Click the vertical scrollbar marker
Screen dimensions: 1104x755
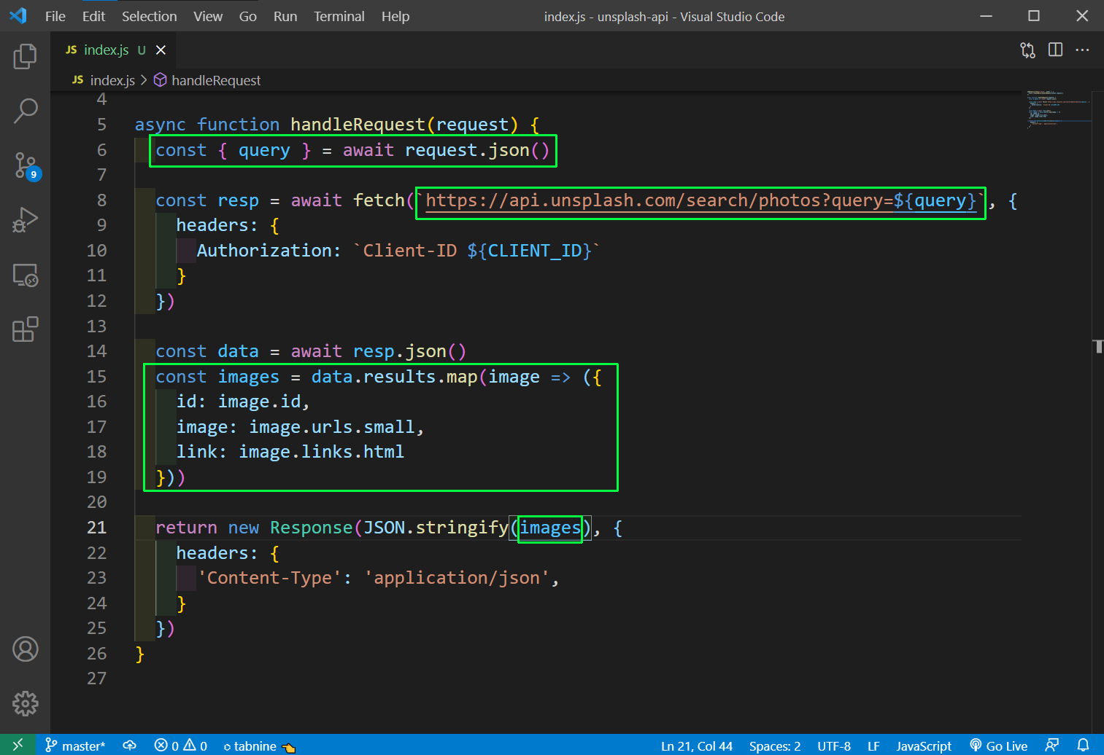point(1099,346)
